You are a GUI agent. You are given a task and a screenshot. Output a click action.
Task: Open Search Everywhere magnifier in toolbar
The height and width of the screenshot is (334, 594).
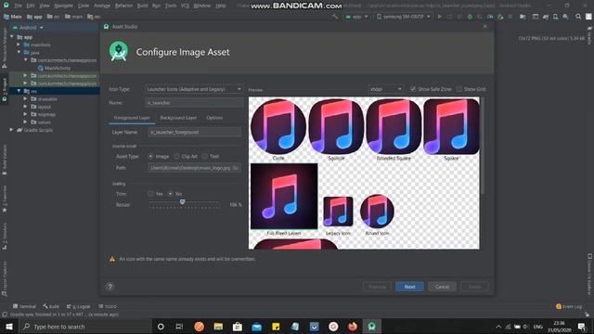pyautogui.click(x=578, y=17)
